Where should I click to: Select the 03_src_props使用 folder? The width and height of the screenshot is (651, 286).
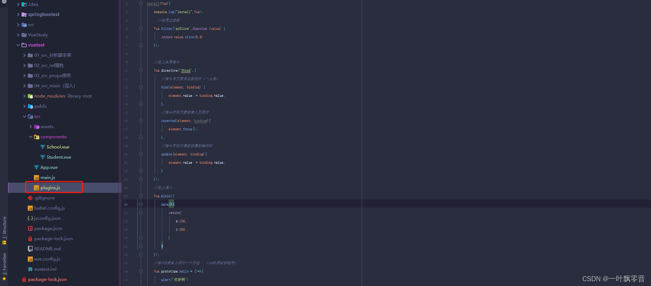53,76
